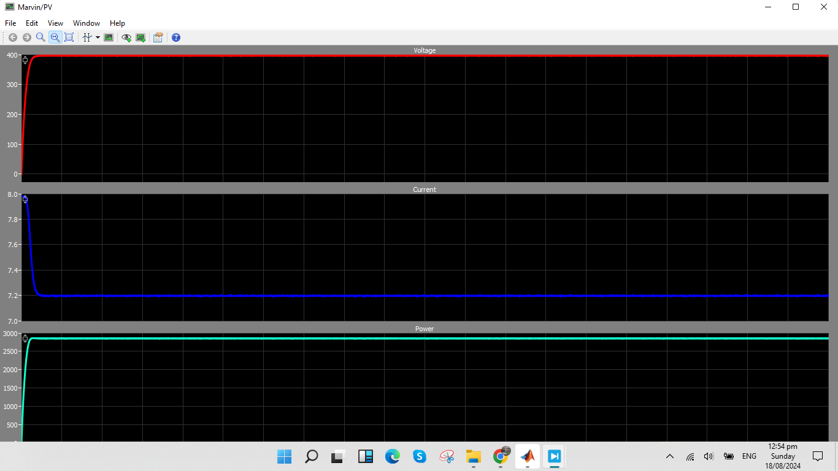Open the View menu

(x=55, y=23)
